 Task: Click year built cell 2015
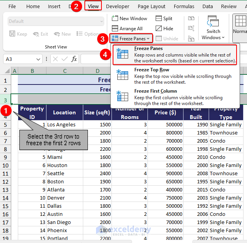click(196, 190)
